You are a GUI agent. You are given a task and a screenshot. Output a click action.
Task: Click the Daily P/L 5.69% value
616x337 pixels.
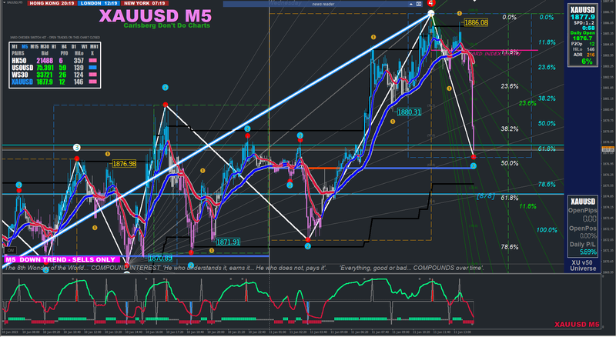click(588, 252)
